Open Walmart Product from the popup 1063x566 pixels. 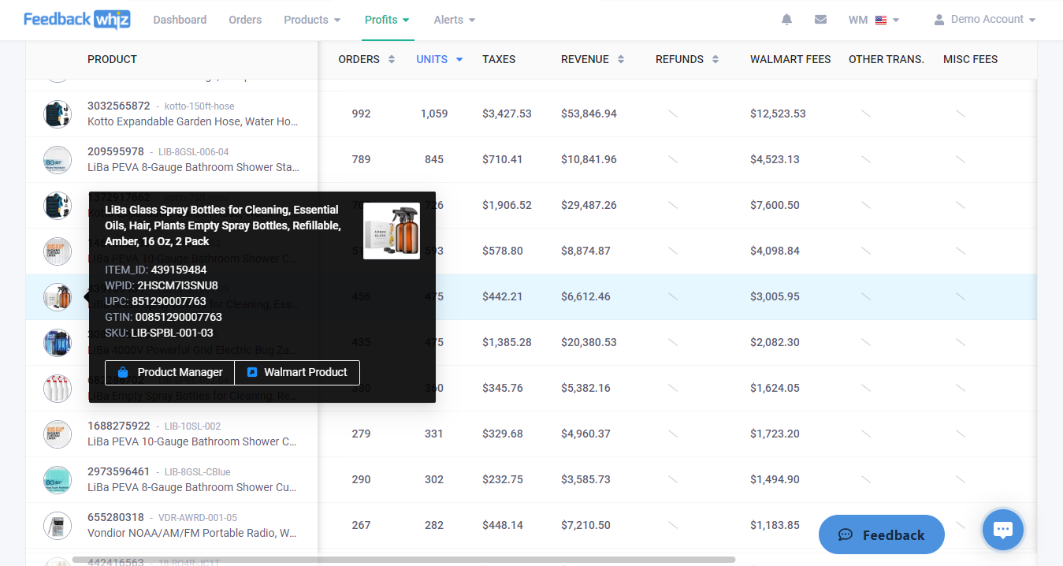[297, 372]
